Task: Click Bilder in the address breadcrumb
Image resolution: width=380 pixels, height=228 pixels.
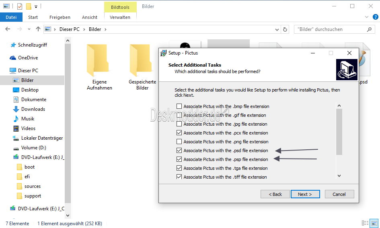Action: point(95,29)
